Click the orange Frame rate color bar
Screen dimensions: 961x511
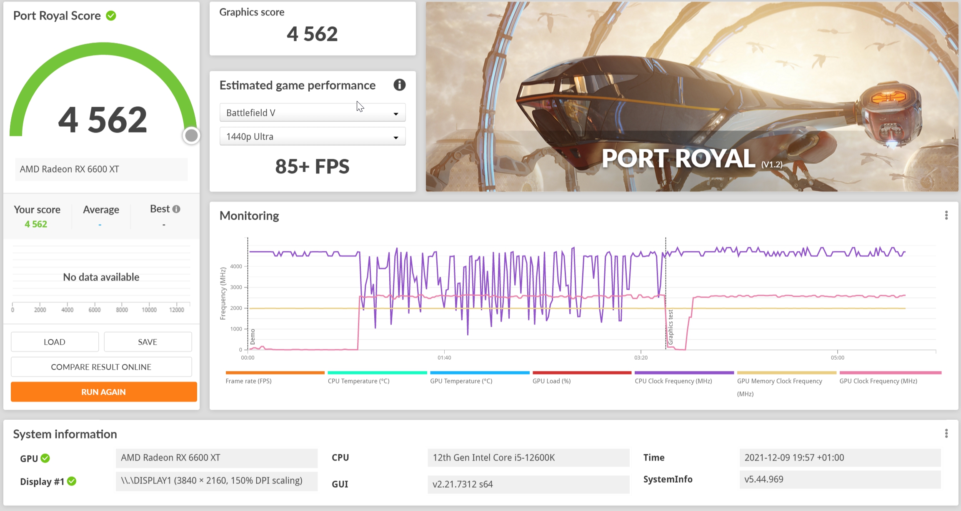pos(275,373)
